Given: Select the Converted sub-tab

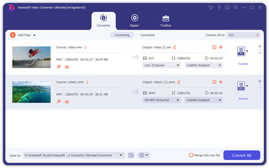Looking at the screenshot, I should (148, 35).
